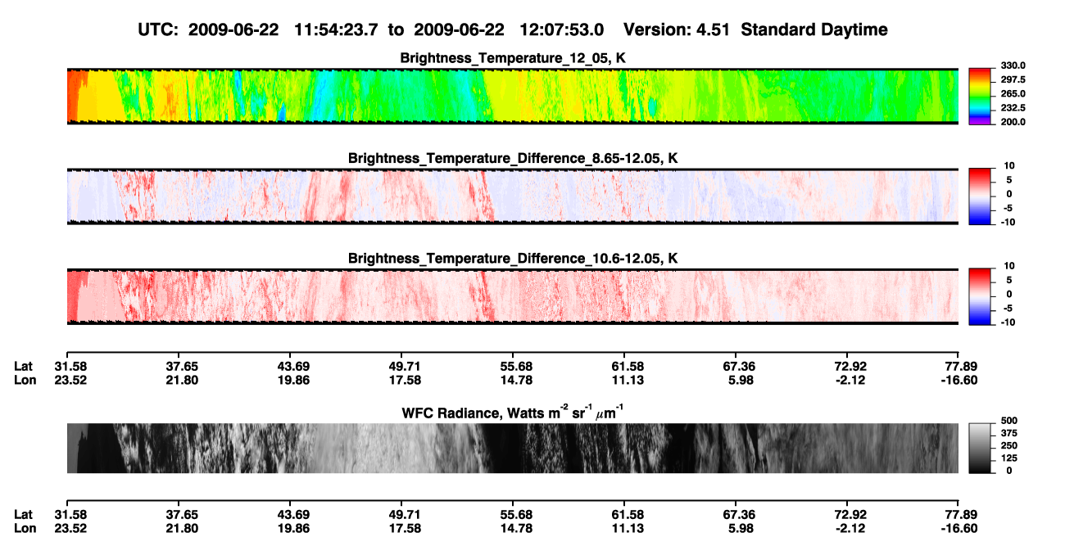Click the 'WFC Radiance, Watts m-2 sr-1 µm-1' title
The width and height of the screenshot is (1065, 546).
pyautogui.click(x=513, y=412)
